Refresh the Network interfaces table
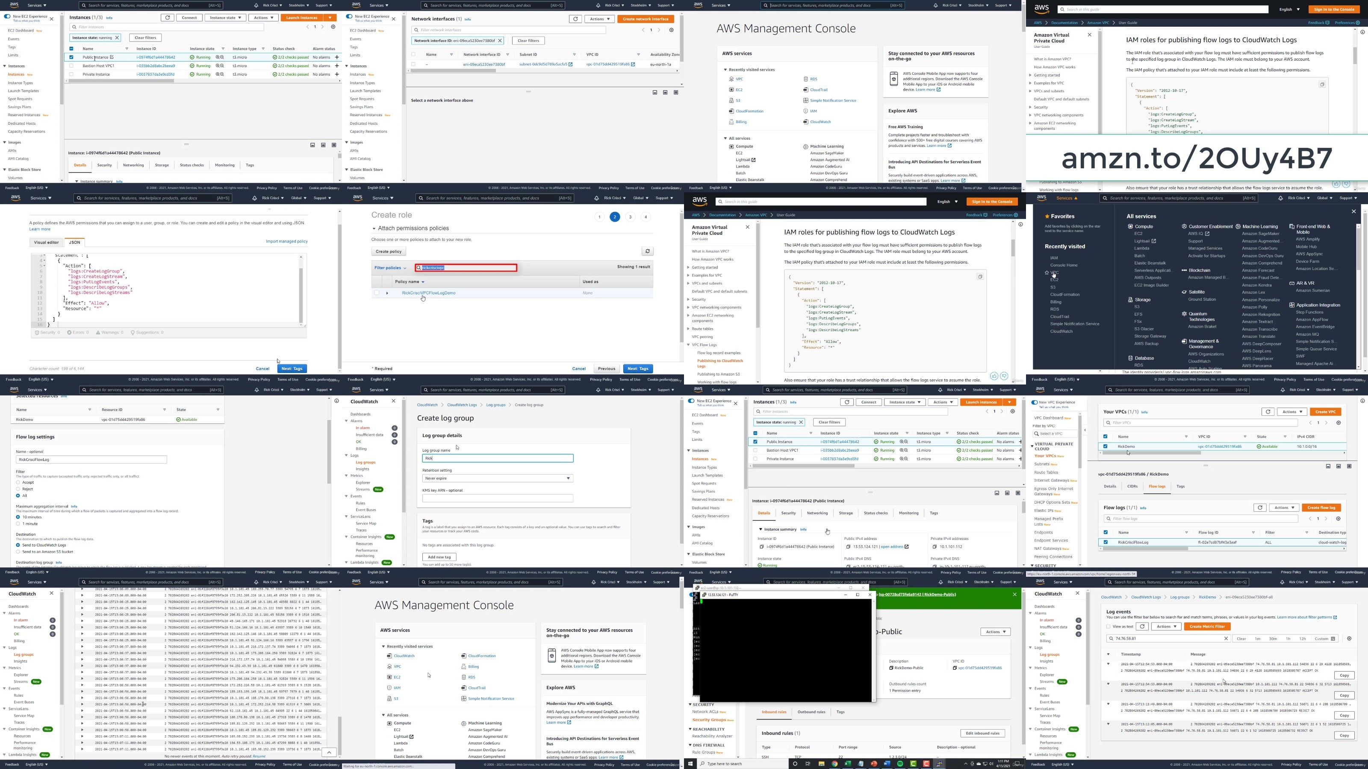Screen dimensions: 1368x769 [575, 19]
